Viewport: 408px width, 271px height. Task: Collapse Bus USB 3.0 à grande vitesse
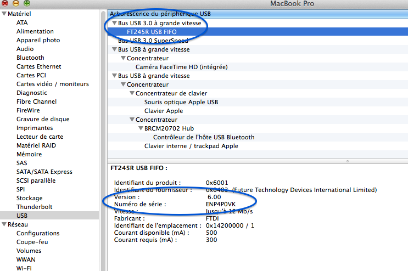point(114,23)
